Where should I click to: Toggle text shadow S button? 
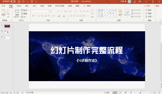42,16
